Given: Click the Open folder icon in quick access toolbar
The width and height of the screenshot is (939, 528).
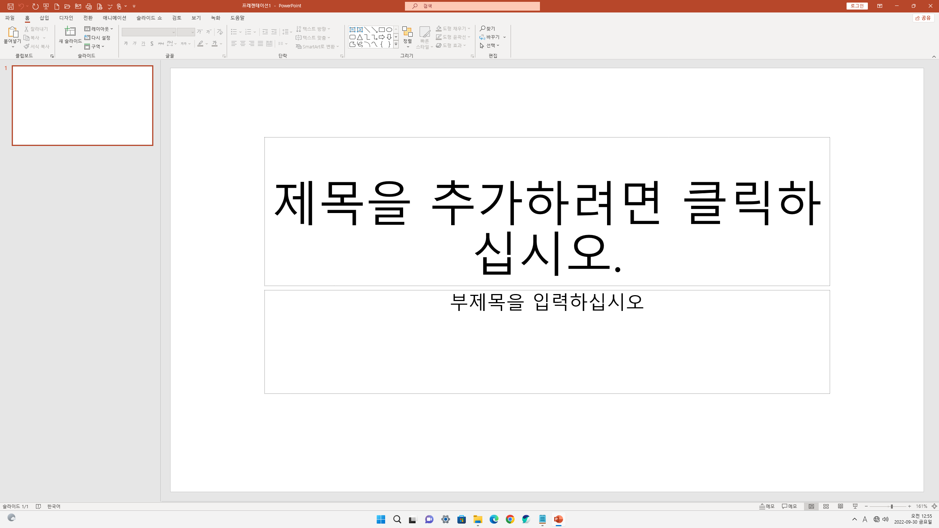Looking at the screenshot, I should coord(67,6).
